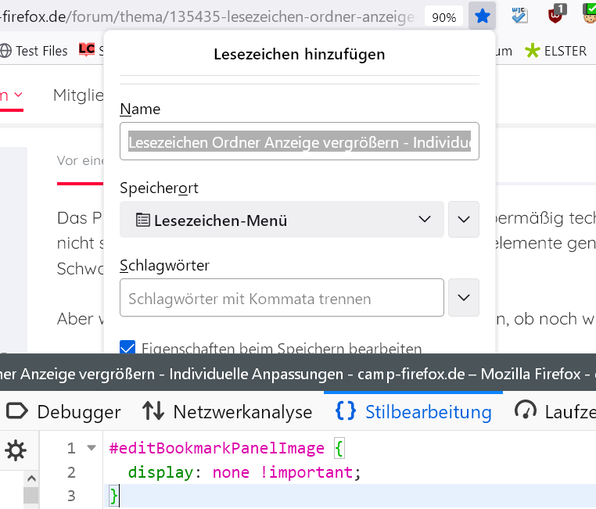Select the Stilbearbeitung tab

click(x=413, y=411)
